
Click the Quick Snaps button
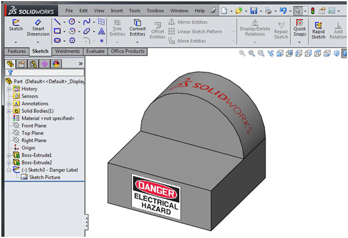[x=300, y=28]
